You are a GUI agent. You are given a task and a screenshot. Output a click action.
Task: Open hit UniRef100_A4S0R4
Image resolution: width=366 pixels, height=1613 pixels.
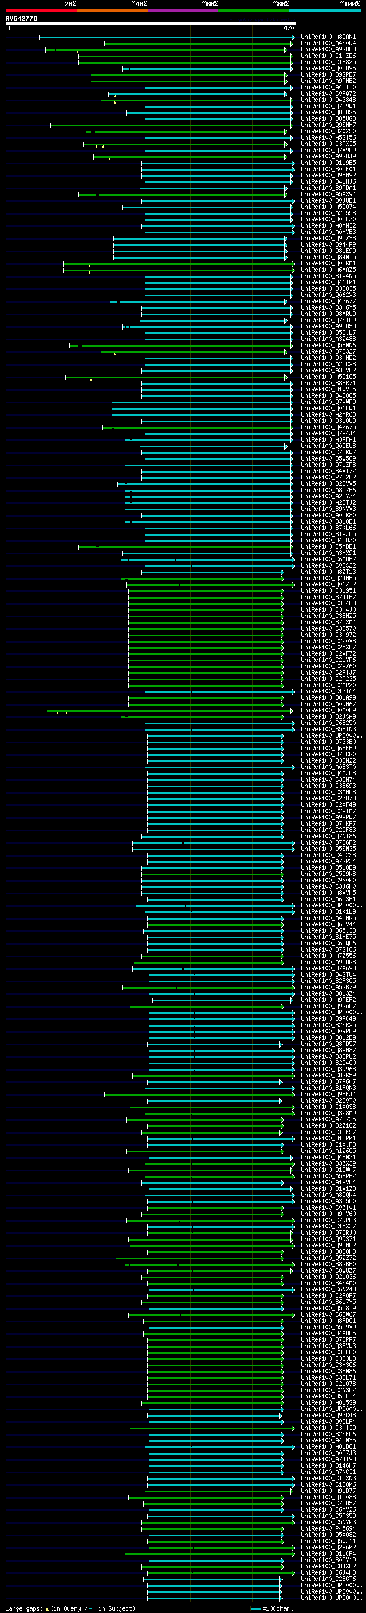pos(328,43)
